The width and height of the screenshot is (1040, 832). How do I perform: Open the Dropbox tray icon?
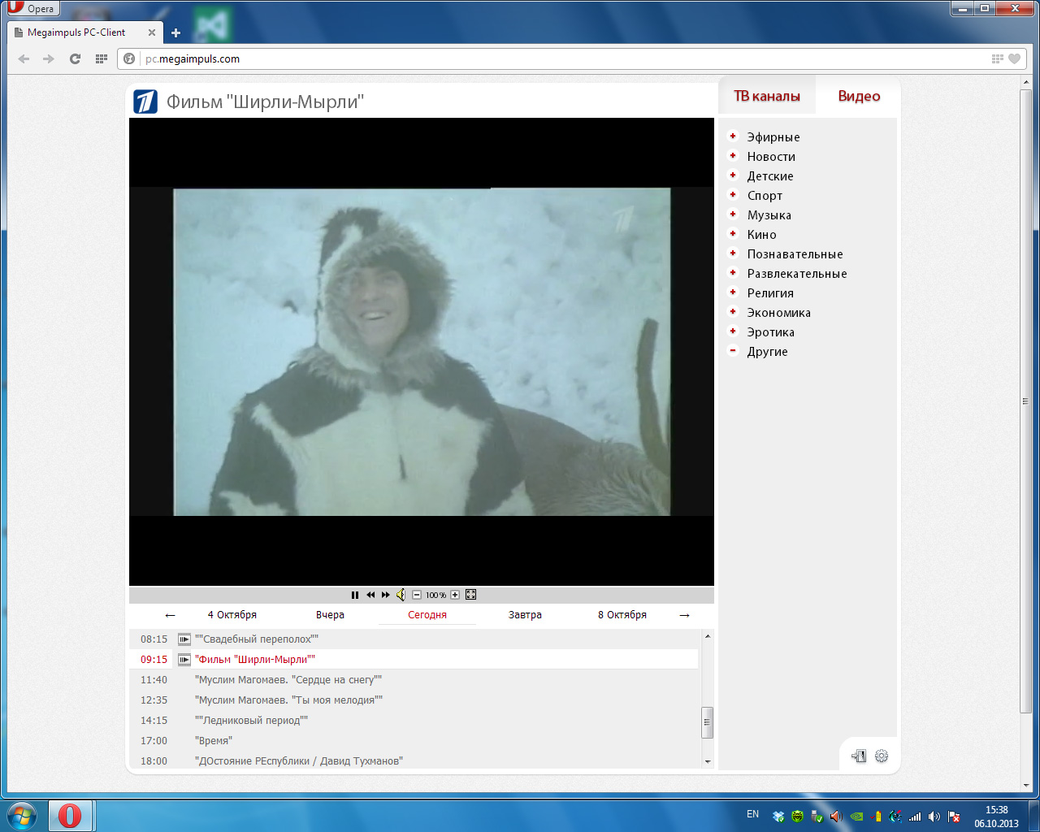[778, 817]
